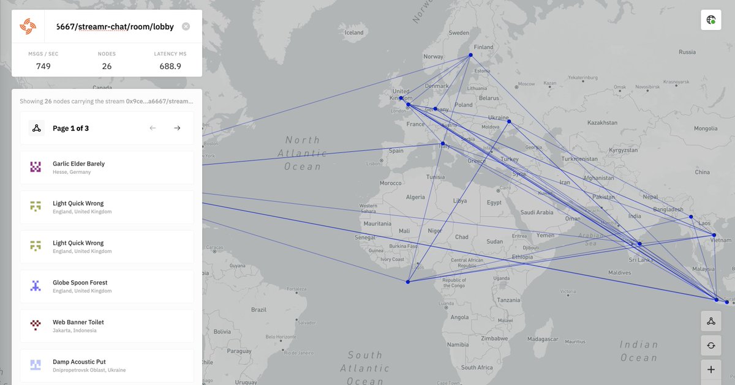Screen dimensions: 735x385
Task: Open the network selector globe button
Action: click(711, 20)
